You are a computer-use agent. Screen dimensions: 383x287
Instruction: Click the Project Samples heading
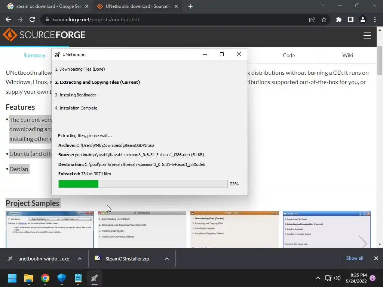(x=33, y=203)
